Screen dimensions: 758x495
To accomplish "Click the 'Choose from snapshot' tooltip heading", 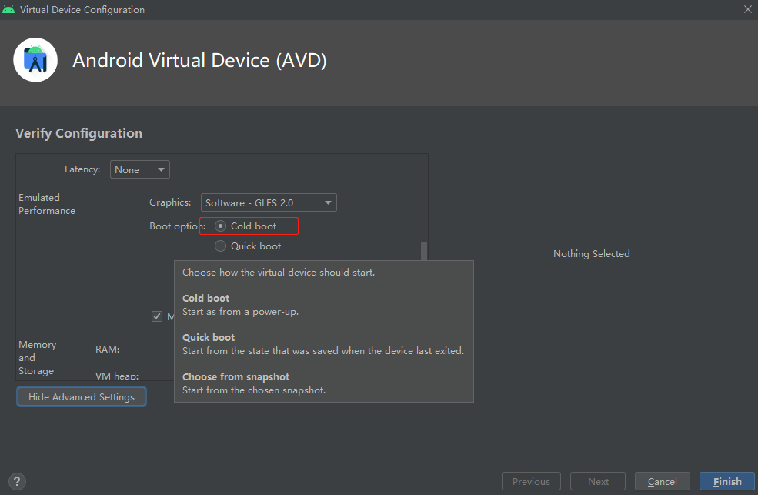I will [236, 376].
